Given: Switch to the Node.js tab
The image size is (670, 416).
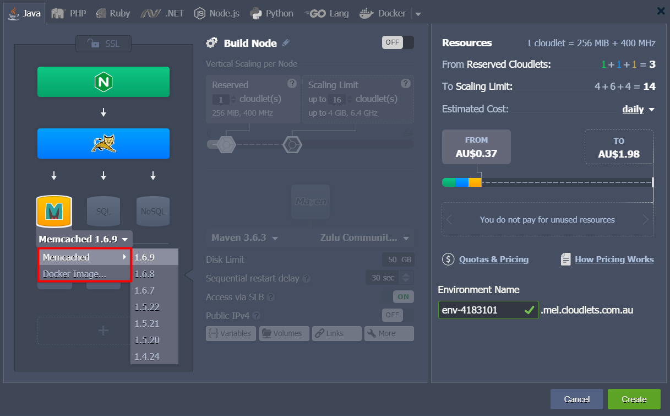Looking at the screenshot, I should (x=217, y=13).
